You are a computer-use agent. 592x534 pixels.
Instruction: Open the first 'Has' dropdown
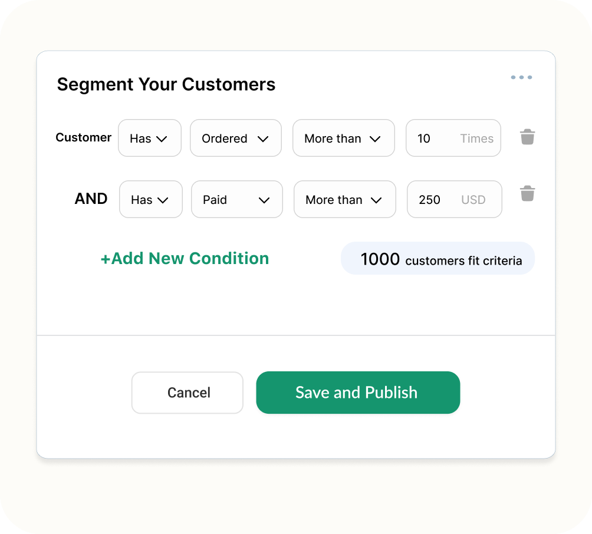point(149,138)
